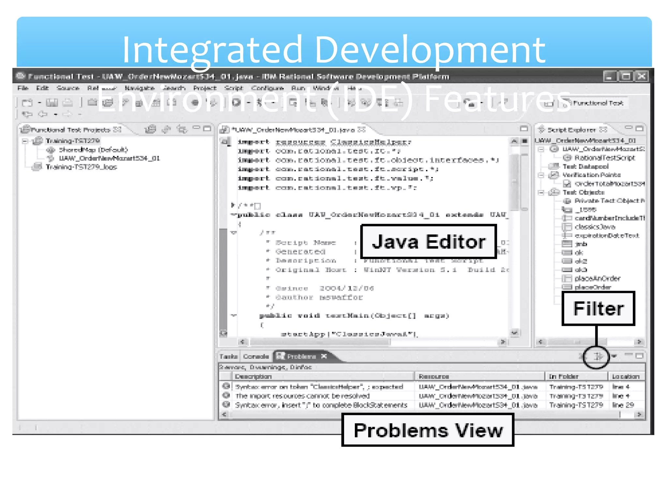Click the refresh icon in Projects view

coord(166,129)
